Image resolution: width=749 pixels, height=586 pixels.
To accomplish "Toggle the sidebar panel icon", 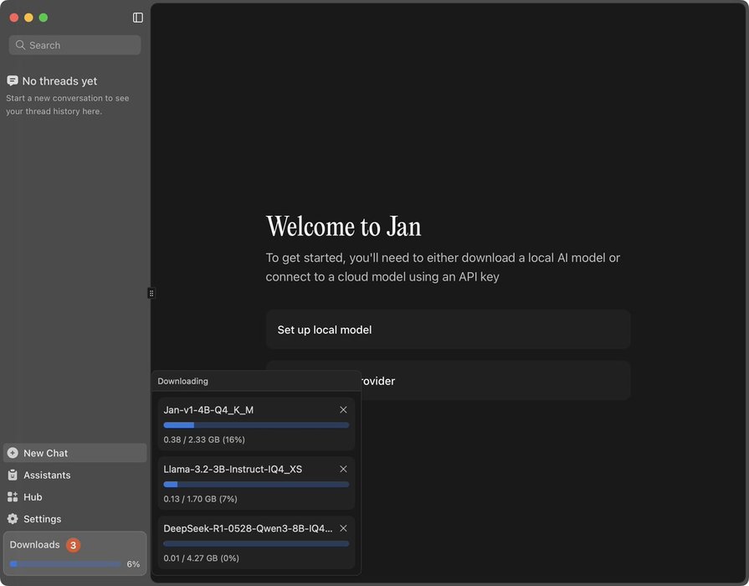I will coord(137,18).
